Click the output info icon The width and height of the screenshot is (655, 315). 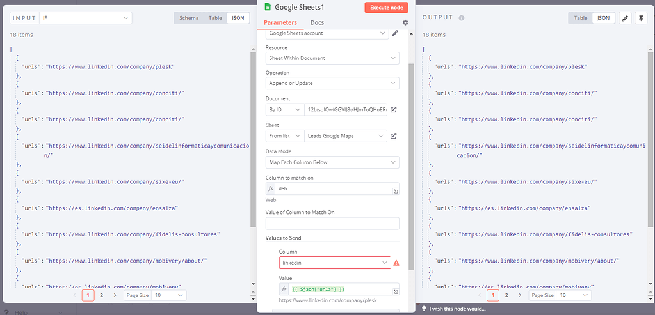pyautogui.click(x=462, y=18)
